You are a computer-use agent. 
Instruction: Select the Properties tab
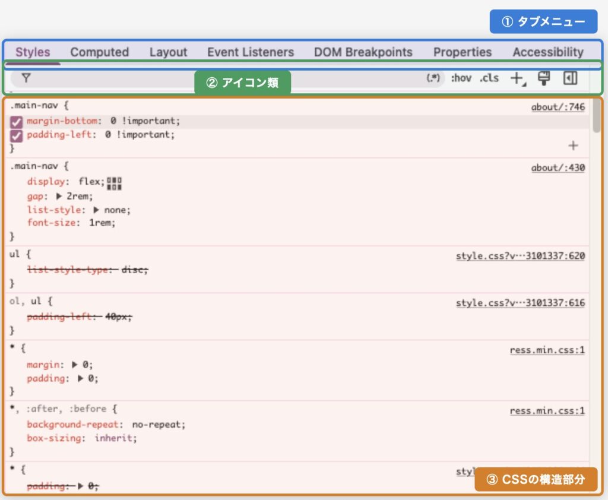[x=462, y=52]
